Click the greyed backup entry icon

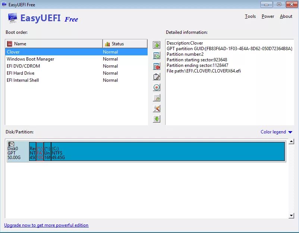(157, 98)
